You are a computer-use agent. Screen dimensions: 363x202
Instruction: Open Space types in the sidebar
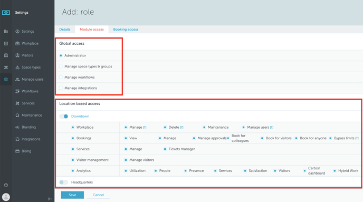coord(31,68)
